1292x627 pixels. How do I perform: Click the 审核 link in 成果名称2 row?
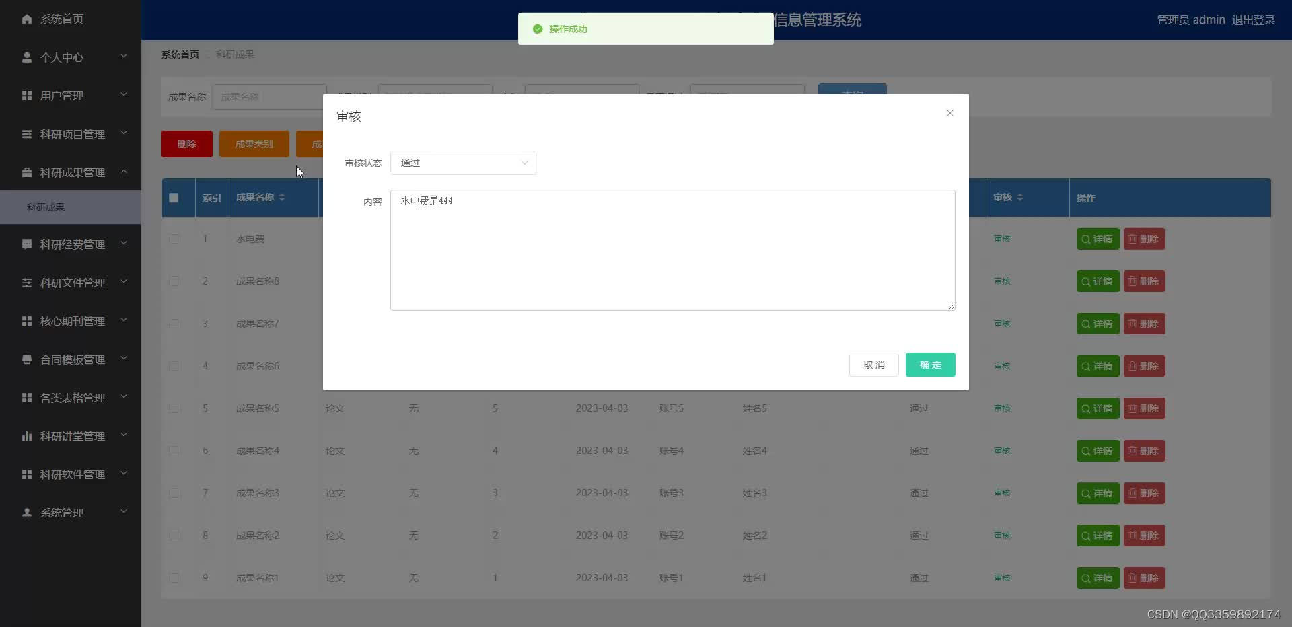tap(1002, 536)
